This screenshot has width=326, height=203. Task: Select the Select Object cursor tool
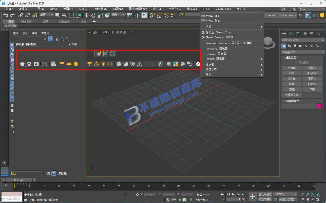pyautogui.click(x=58, y=15)
